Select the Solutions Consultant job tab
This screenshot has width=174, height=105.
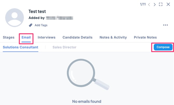click(x=21, y=47)
